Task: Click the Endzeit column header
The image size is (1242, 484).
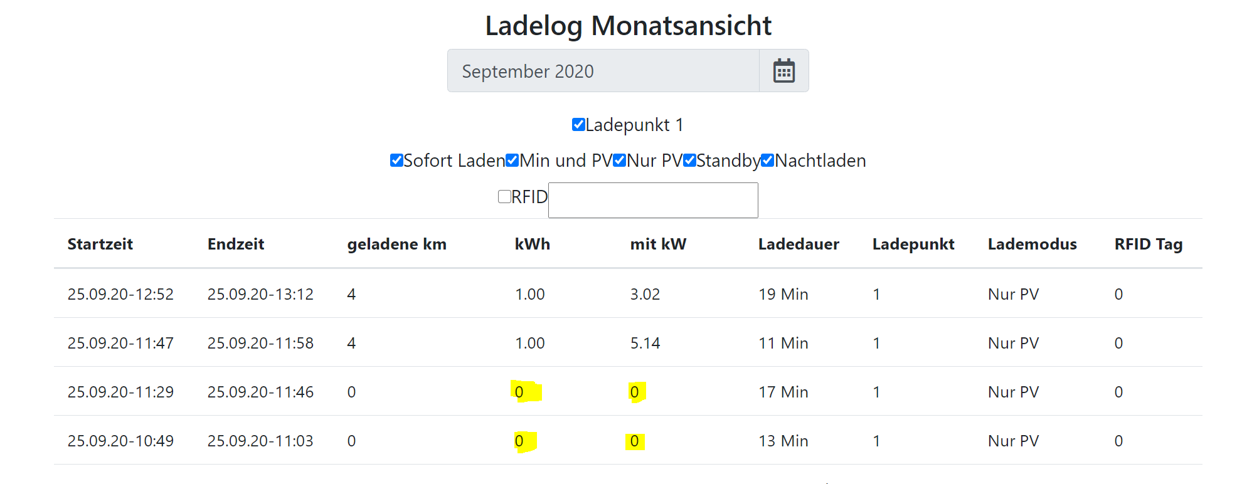Action: click(236, 244)
